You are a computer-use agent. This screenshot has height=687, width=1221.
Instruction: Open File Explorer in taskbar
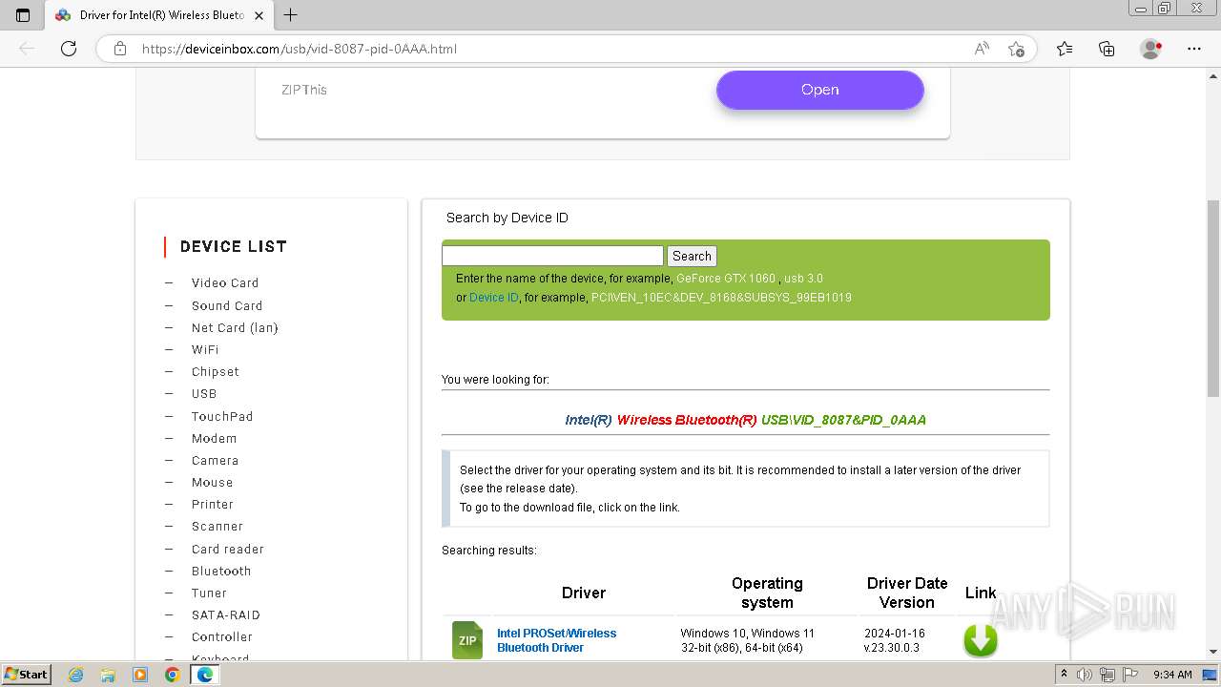point(108,675)
